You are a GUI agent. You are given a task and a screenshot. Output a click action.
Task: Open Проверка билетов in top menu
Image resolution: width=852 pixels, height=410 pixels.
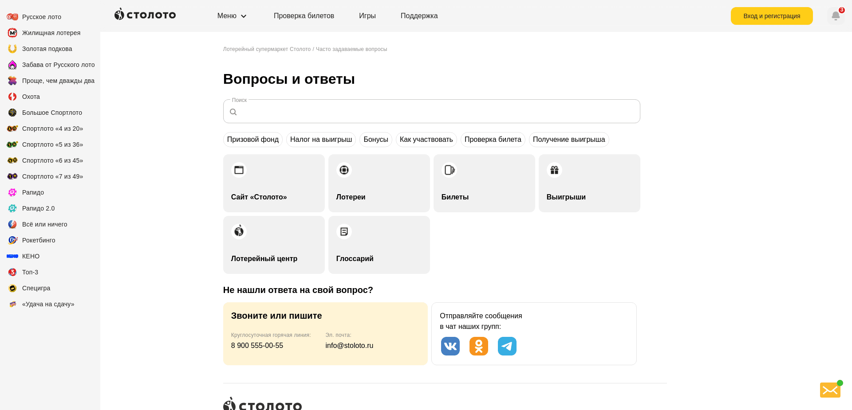(x=304, y=16)
